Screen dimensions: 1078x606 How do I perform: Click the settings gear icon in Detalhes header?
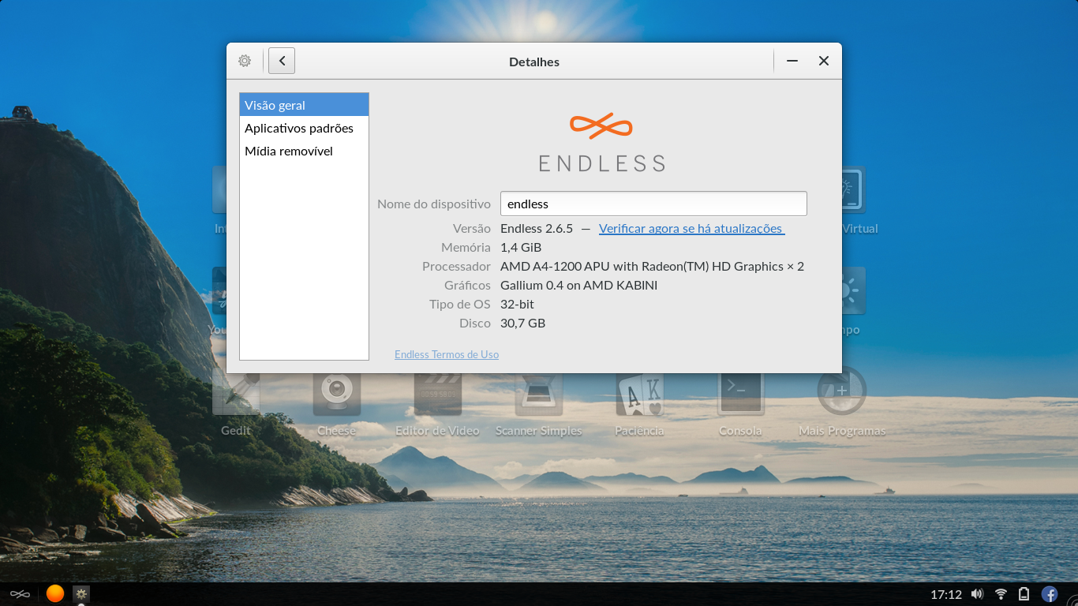point(245,61)
